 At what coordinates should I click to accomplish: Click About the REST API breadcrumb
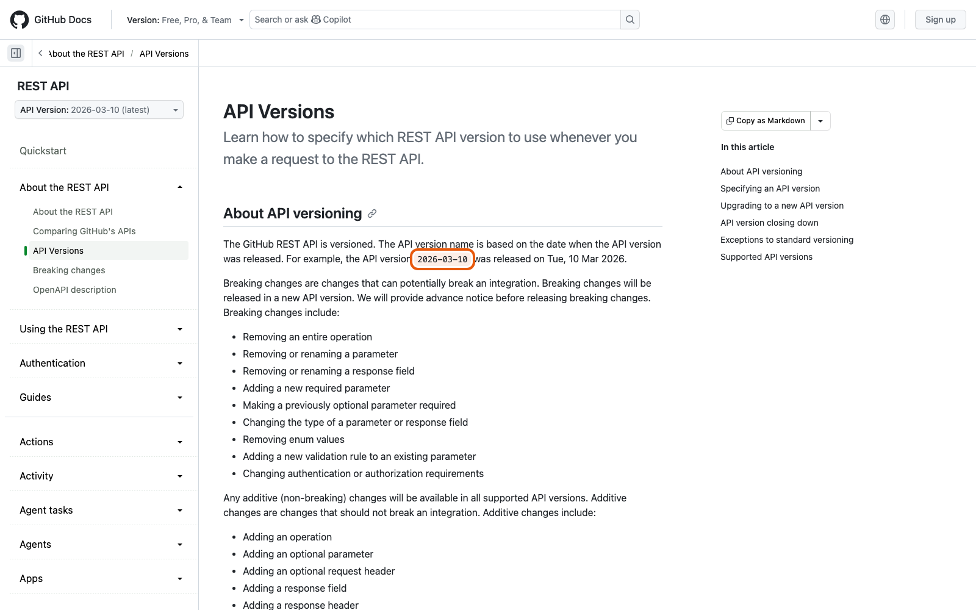click(87, 54)
